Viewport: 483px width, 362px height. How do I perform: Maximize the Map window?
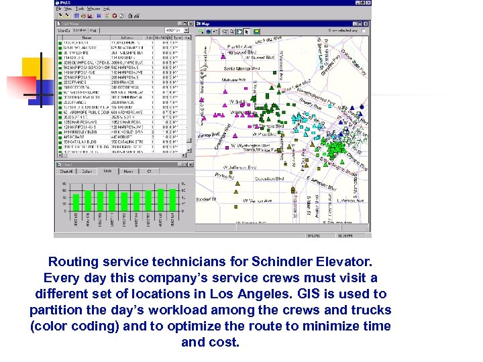click(x=360, y=23)
